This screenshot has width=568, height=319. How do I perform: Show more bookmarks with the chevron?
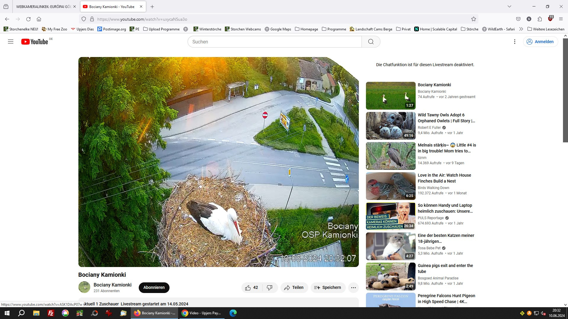point(521,29)
